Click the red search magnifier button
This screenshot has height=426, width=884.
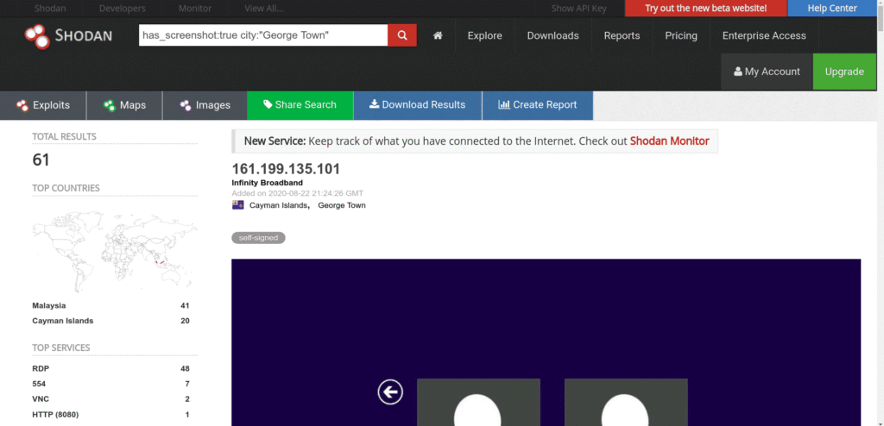click(x=402, y=35)
